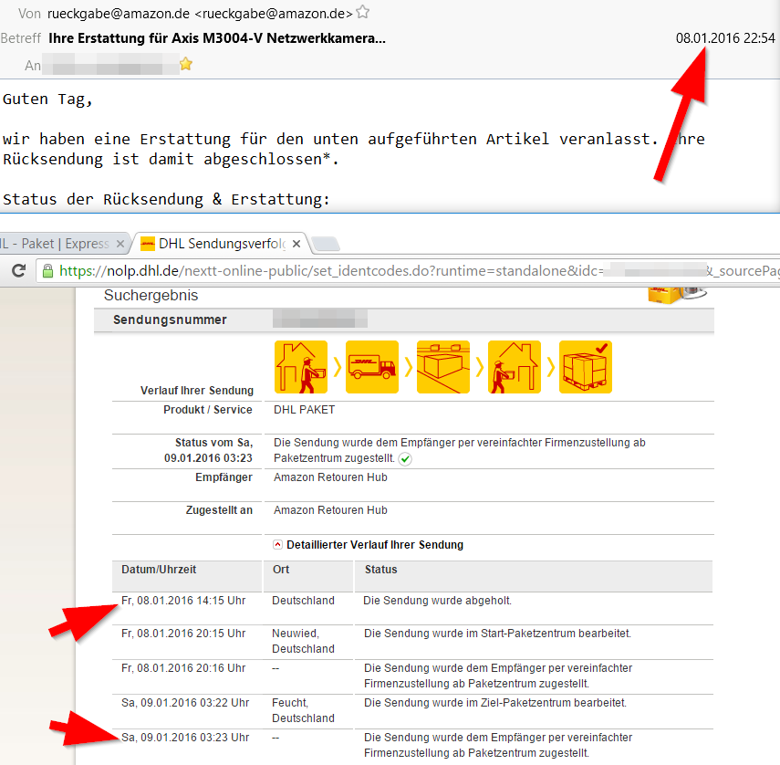Click the green delivered checkmark after status
Viewport: 780px width, 765px height.
(x=405, y=459)
